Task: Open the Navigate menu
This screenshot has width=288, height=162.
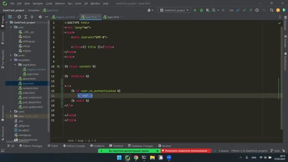Action: coord(38,4)
